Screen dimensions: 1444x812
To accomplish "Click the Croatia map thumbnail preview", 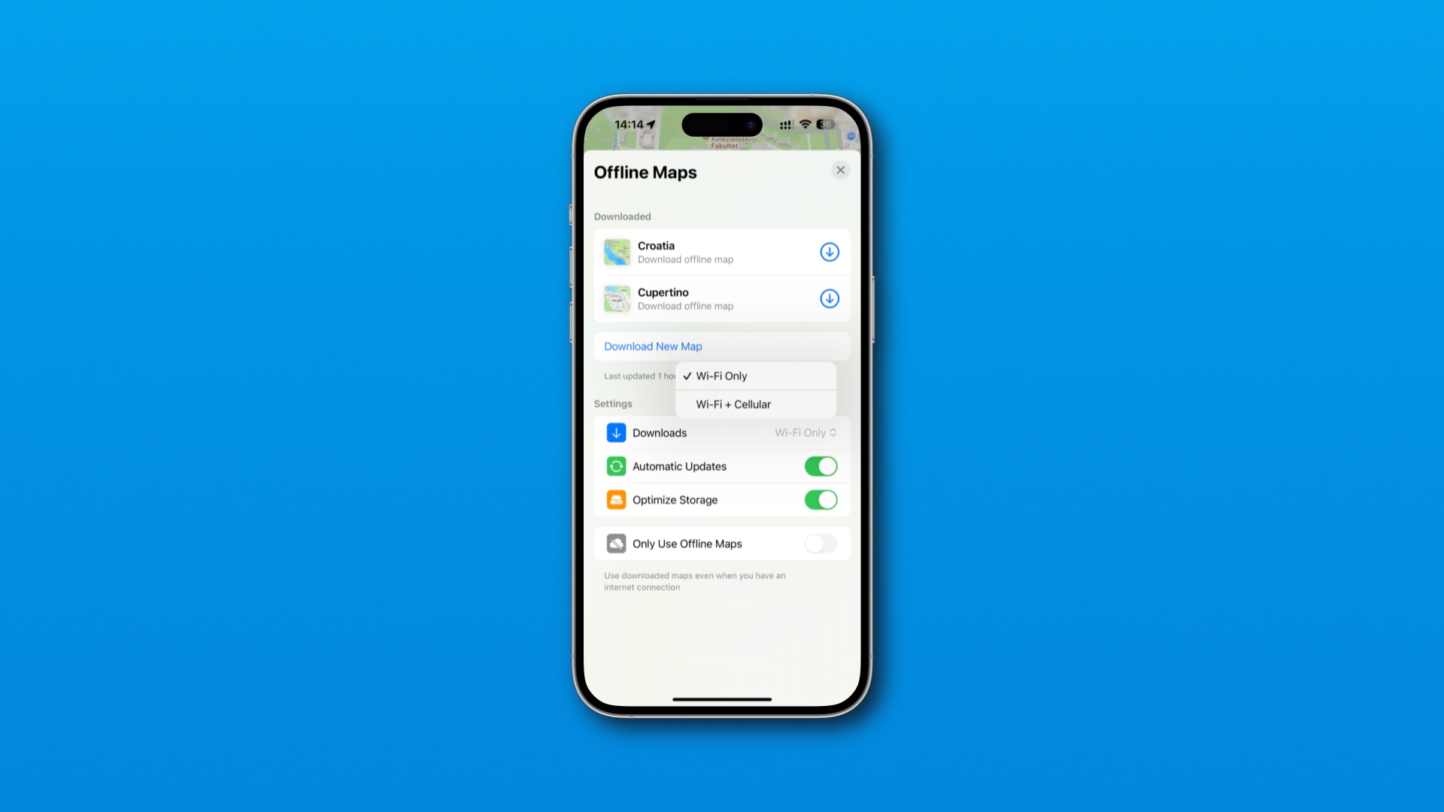I will click(x=615, y=252).
